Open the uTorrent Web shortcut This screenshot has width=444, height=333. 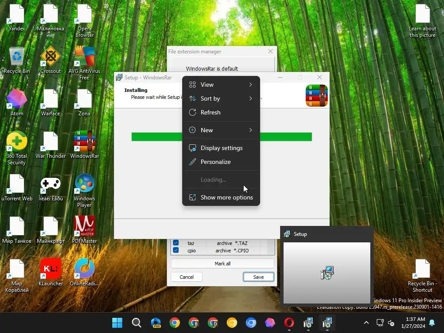coord(17,187)
